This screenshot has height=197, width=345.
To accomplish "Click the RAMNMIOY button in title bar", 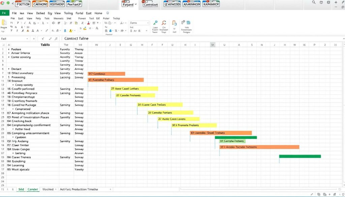I will coord(211,4).
